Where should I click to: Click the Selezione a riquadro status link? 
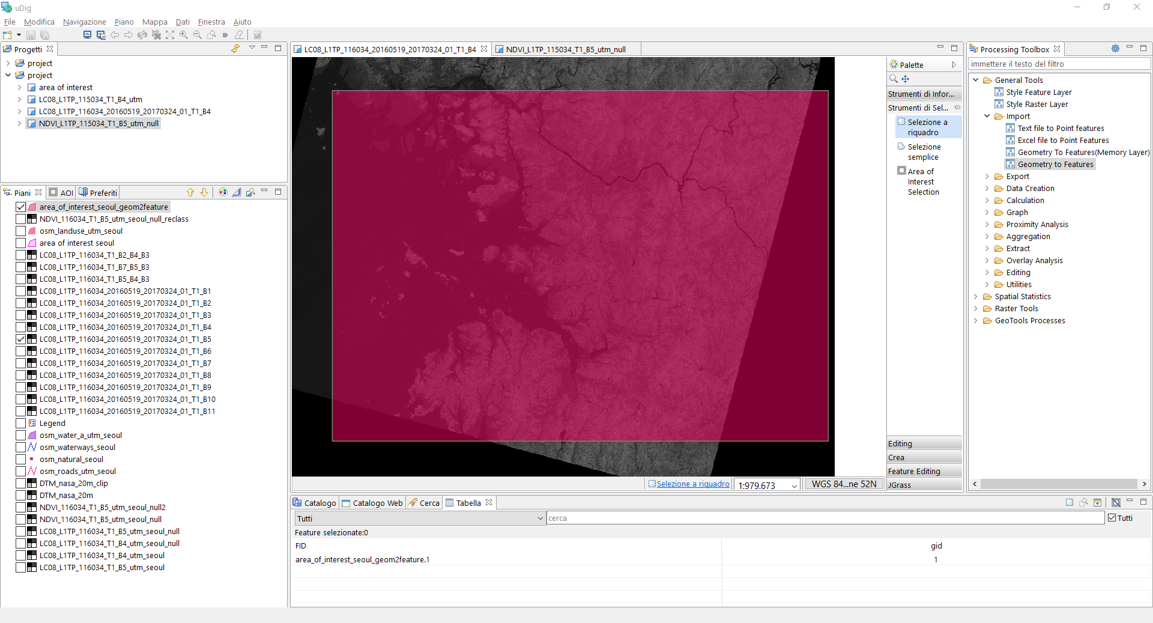pos(692,484)
